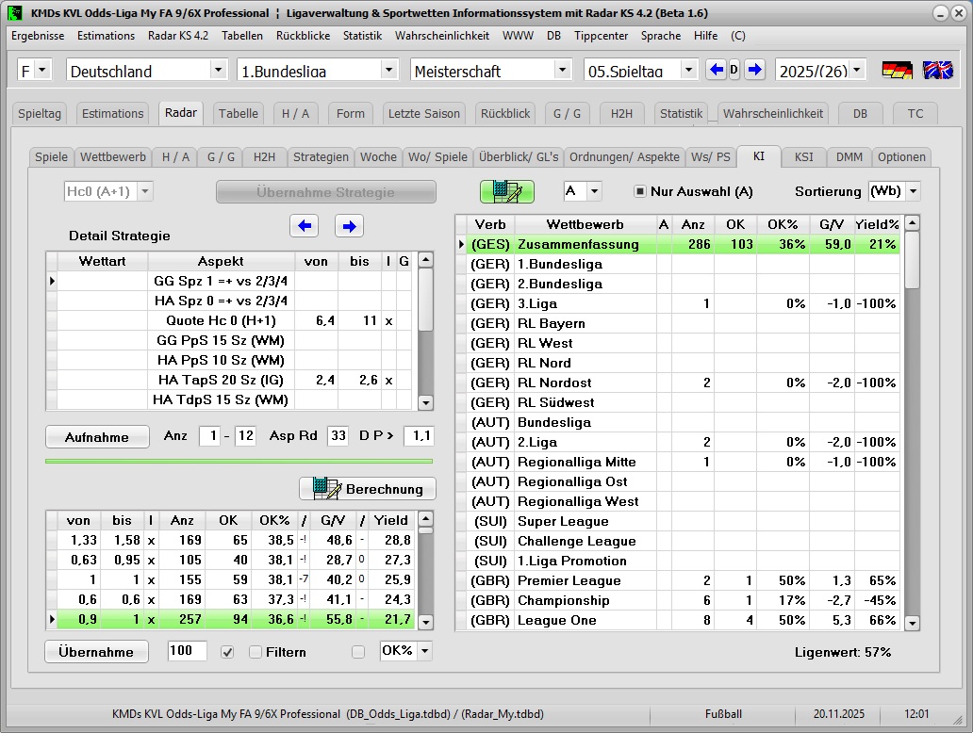Uncheck the checkbox next to the 100 field
The height and width of the screenshot is (733, 973).
(x=226, y=652)
